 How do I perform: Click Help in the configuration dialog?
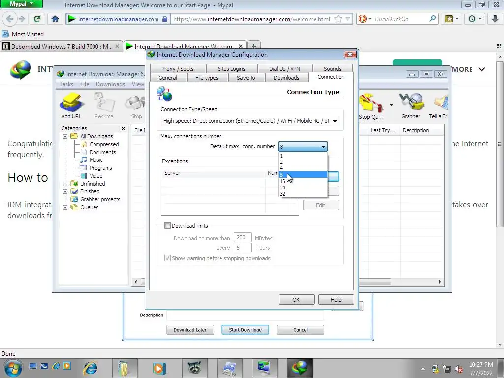coord(336,300)
